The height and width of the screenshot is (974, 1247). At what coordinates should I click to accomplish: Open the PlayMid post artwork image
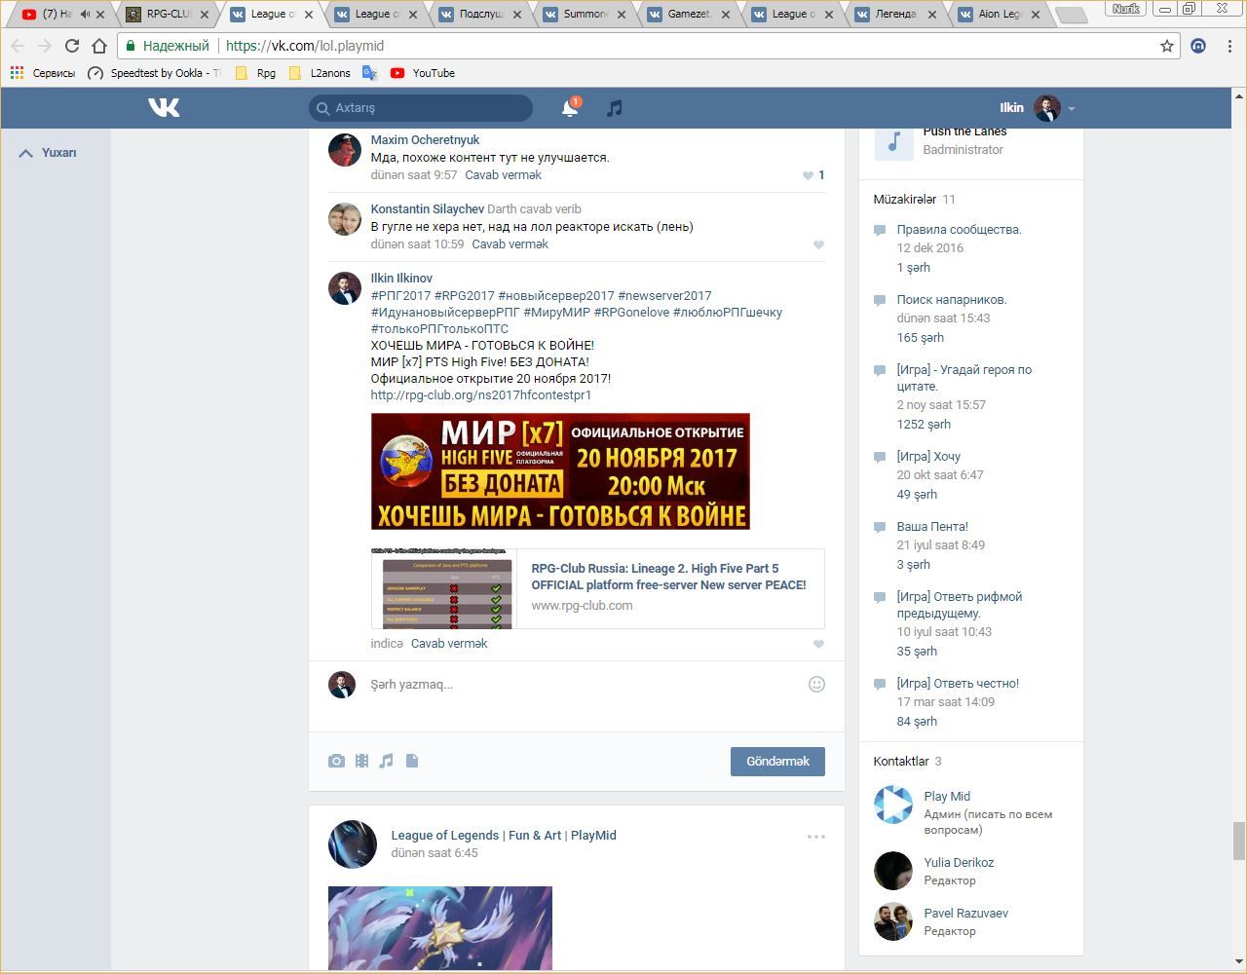(440, 928)
